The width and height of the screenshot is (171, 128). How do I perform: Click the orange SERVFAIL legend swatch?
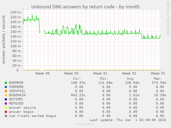click(x=6, y=91)
